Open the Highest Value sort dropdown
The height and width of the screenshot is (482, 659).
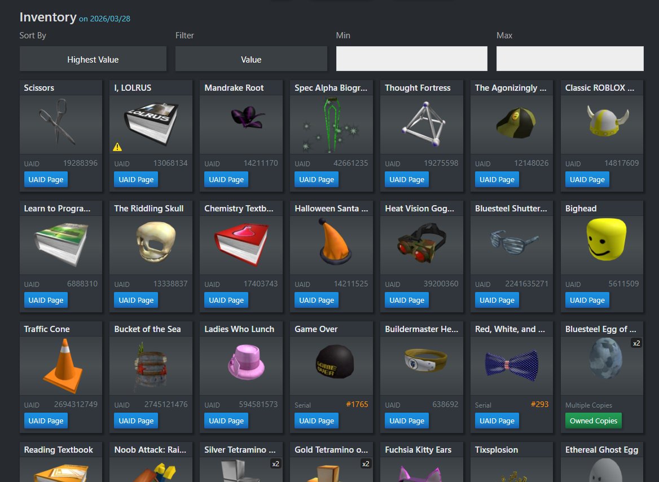click(x=93, y=59)
